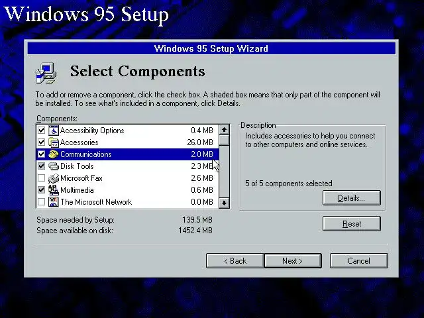Click the Windows 95 Setup Wizard title bar
The width and height of the screenshot is (424, 318).
(211, 48)
